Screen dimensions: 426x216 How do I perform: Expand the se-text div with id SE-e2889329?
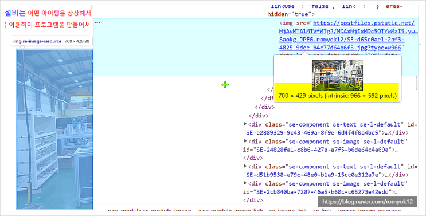tap(245, 124)
